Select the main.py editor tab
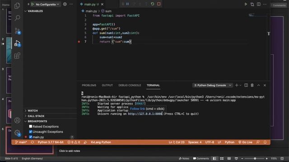Image resolution: width=289 pixels, height=162 pixels. [x=90, y=4]
